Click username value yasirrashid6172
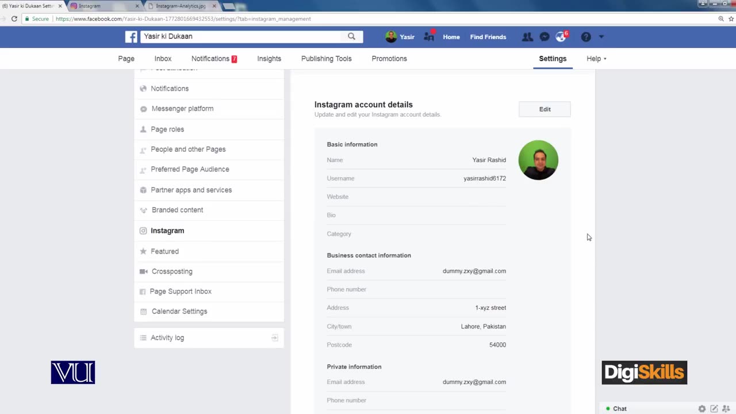This screenshot has height=414, width=736. (x=485, y=178)
